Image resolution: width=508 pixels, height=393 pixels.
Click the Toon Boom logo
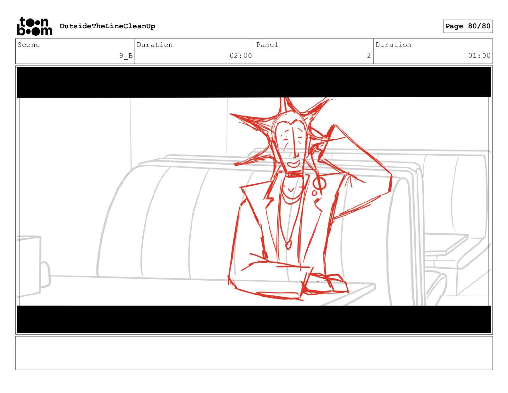tap(34, 26)
